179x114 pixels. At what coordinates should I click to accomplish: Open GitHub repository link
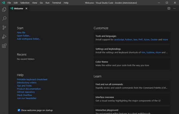pyautogui.click(x=26, y=92)
